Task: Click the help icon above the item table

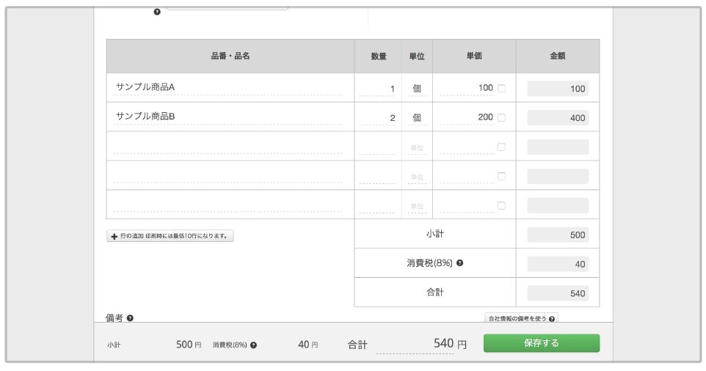Action: 157,12
